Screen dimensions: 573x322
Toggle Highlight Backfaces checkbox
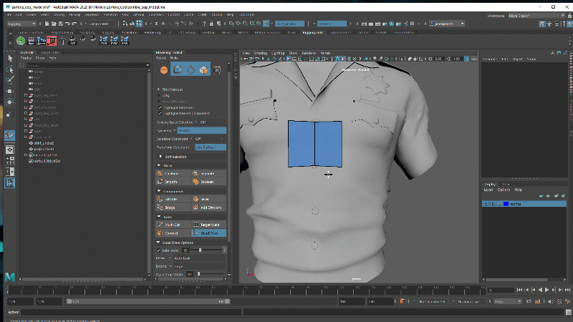pyautogui.click(x=159, y=107)
